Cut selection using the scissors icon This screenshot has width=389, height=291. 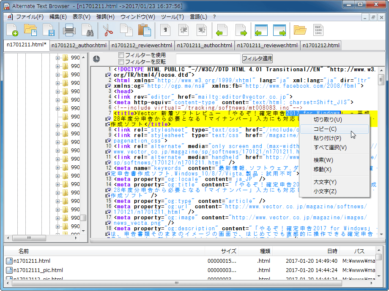point(108,30)
